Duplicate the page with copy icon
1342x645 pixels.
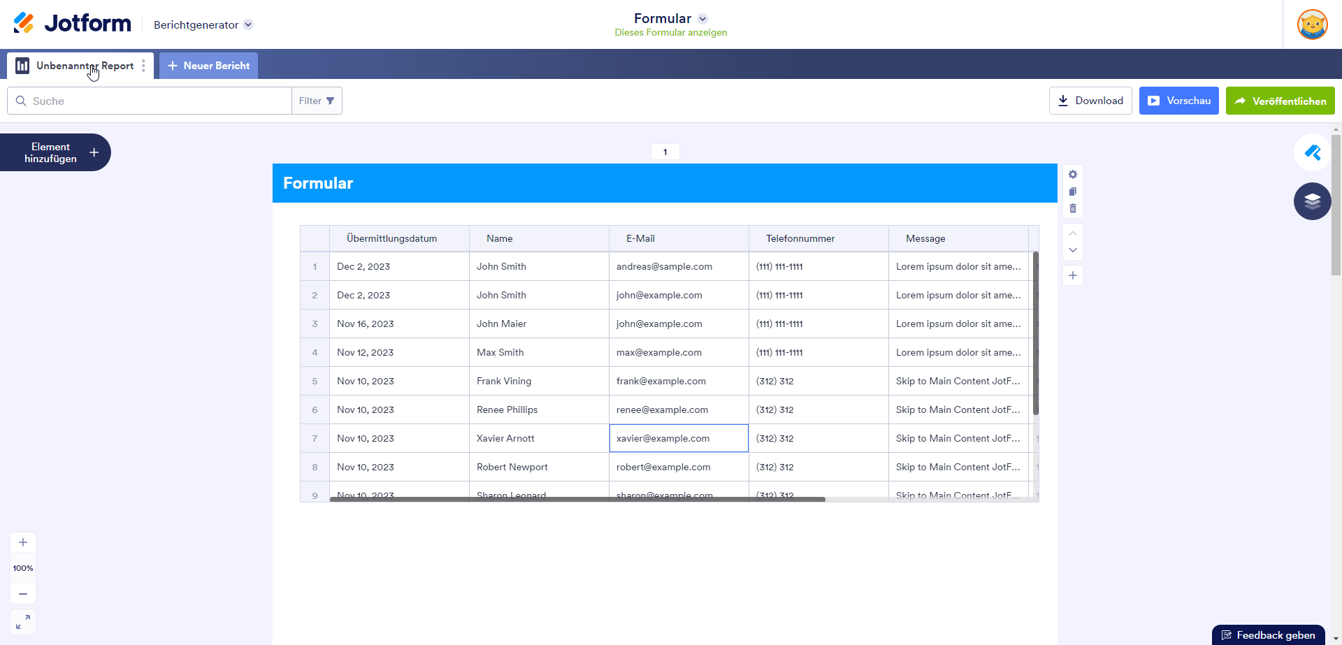pos(1073,191)
